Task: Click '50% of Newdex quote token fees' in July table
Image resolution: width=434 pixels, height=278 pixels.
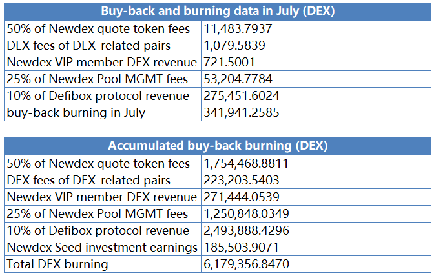Action: [x=98, y=29]
